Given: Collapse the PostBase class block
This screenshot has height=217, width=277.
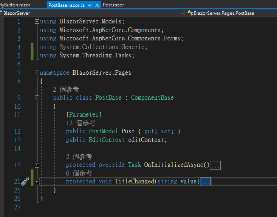Looking at the screenshot, I should click(37, 98).
